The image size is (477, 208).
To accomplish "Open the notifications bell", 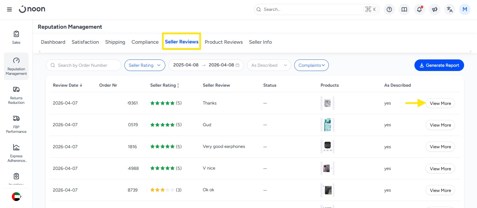I will tap(419, 9).
